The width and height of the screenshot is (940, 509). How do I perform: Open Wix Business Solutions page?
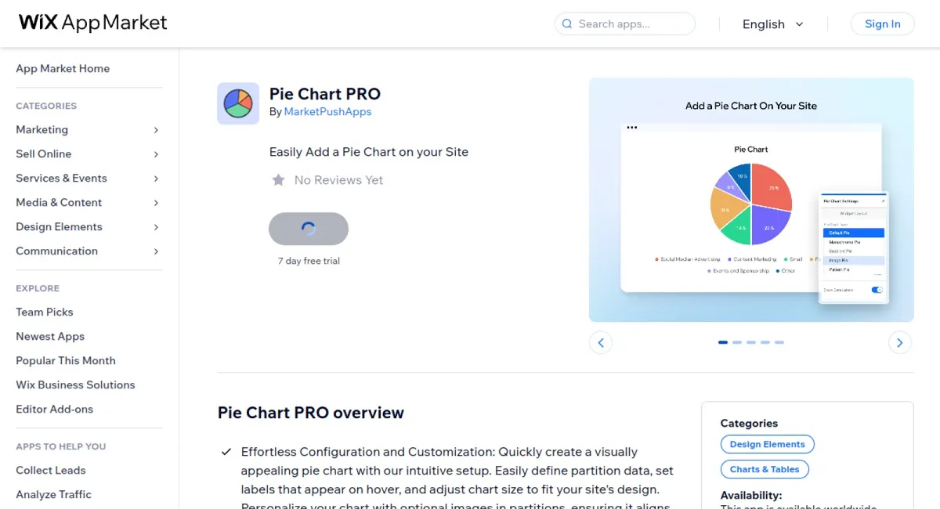pos(75,384)
